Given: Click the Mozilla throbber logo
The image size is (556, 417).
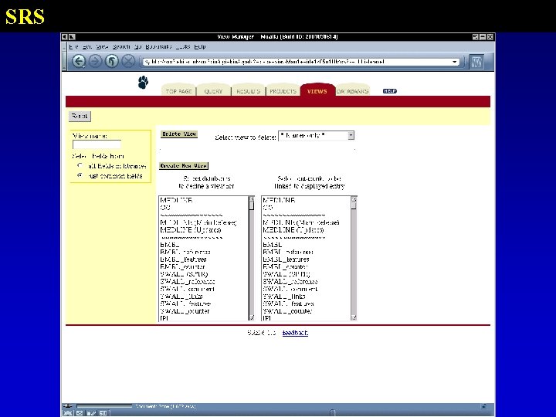Looking at the screenshot, I should click(x=476, y=62).
